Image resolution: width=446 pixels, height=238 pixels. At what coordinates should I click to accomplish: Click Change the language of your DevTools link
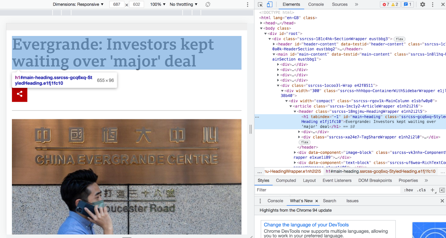(306, 225)
